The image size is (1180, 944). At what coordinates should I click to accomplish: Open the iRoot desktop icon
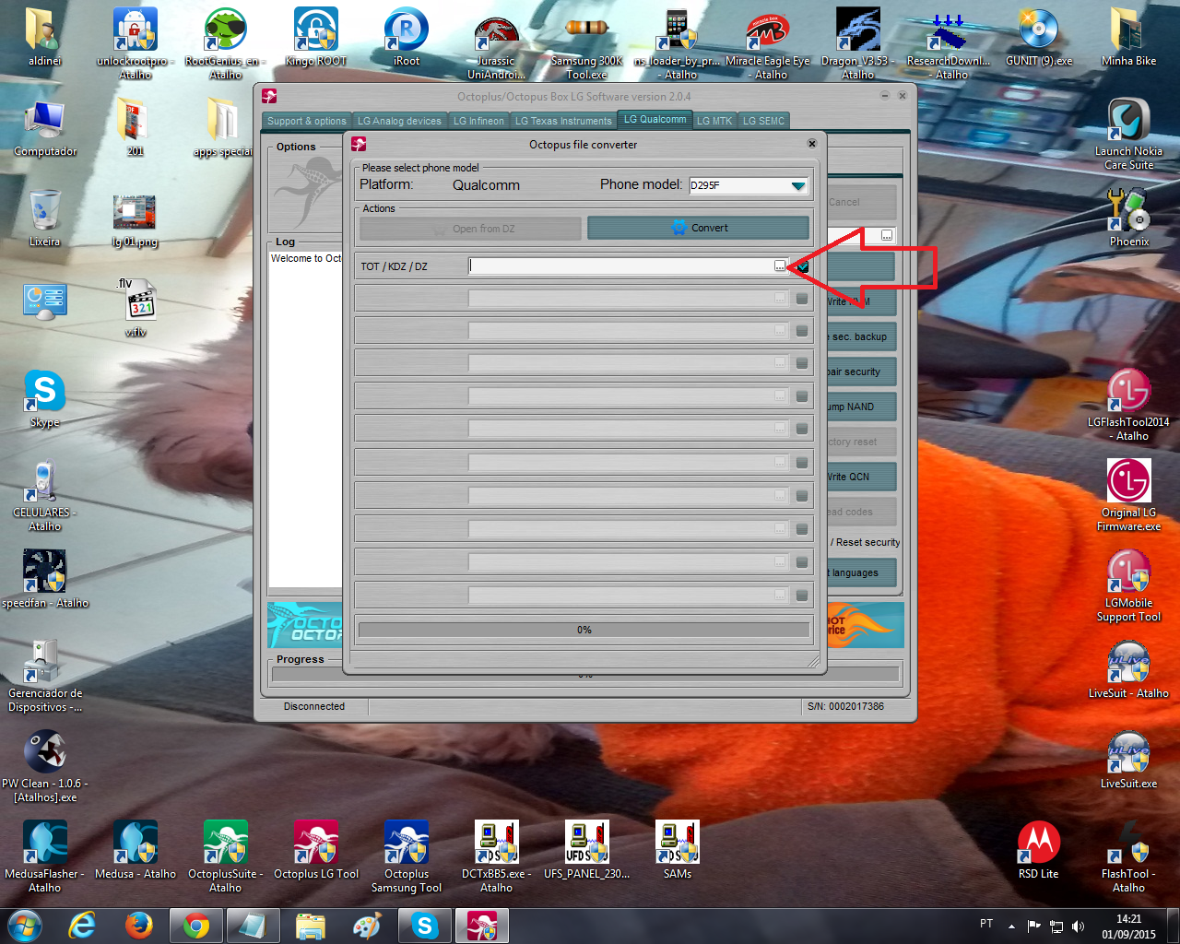407,38
